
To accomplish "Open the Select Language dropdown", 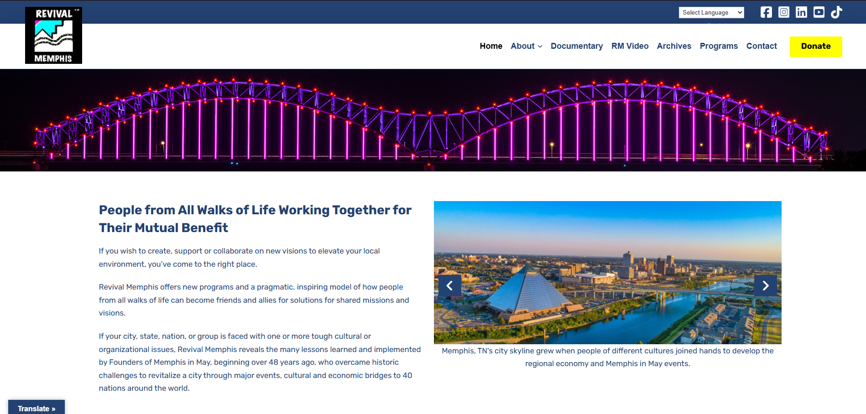I will point(711,13).
